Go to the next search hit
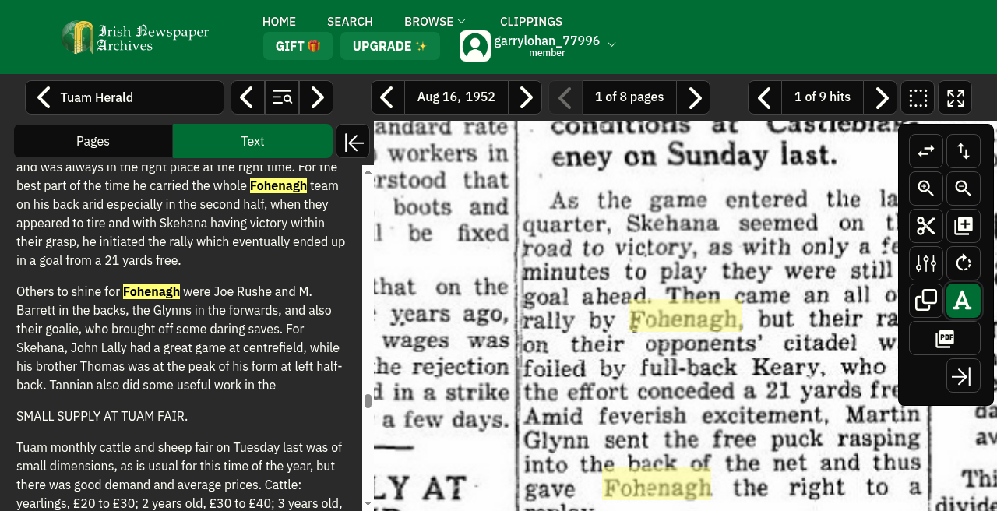The image size is (997, 511). click(x=880, y=97)
